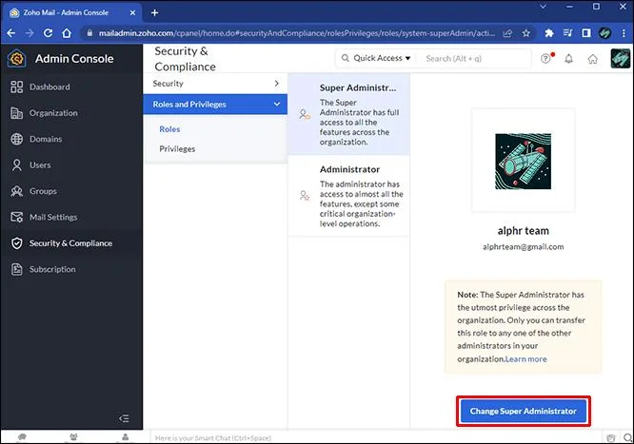Screen dimensions: 634x444
Task: Select the Super Administrator role card
Action: click(x=348, y=114)
